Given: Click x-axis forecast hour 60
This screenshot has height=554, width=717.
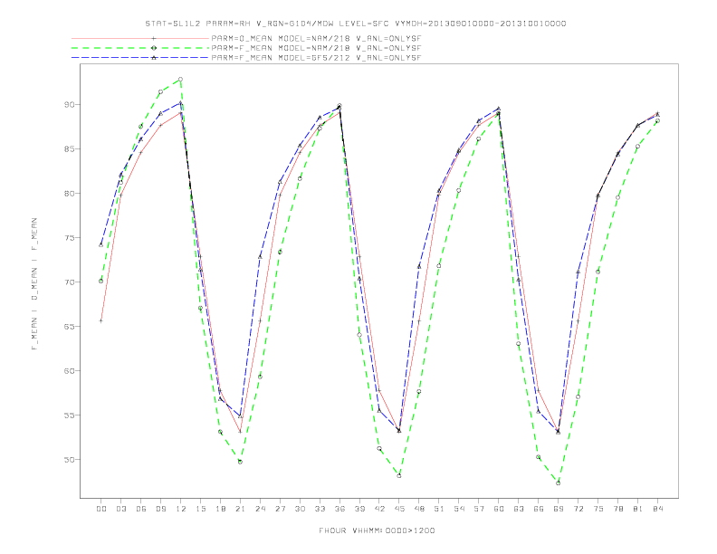Looking at the screenshot, I should tap(499, 509).
